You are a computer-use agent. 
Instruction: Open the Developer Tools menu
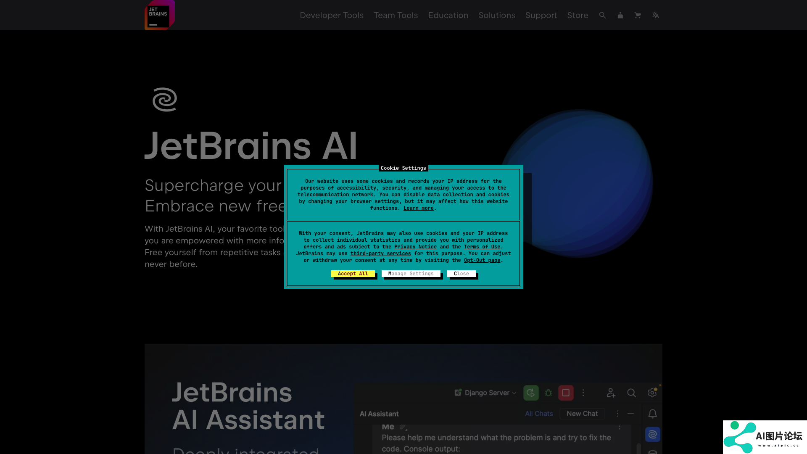332,15
